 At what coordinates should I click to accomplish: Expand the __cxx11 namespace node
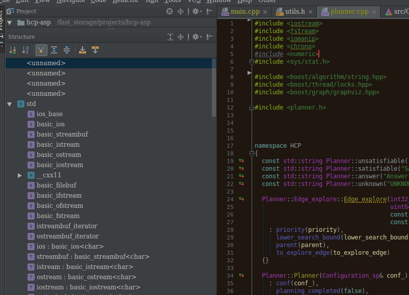[19, 175]
